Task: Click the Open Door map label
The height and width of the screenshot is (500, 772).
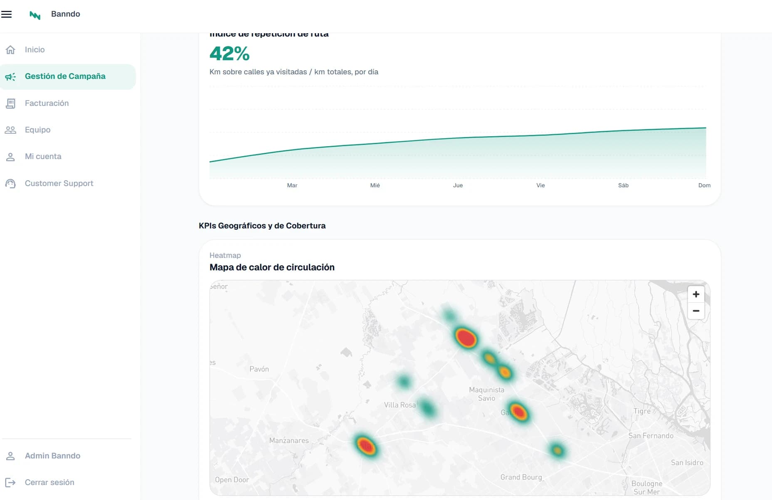Action: [x=232, y=480]
